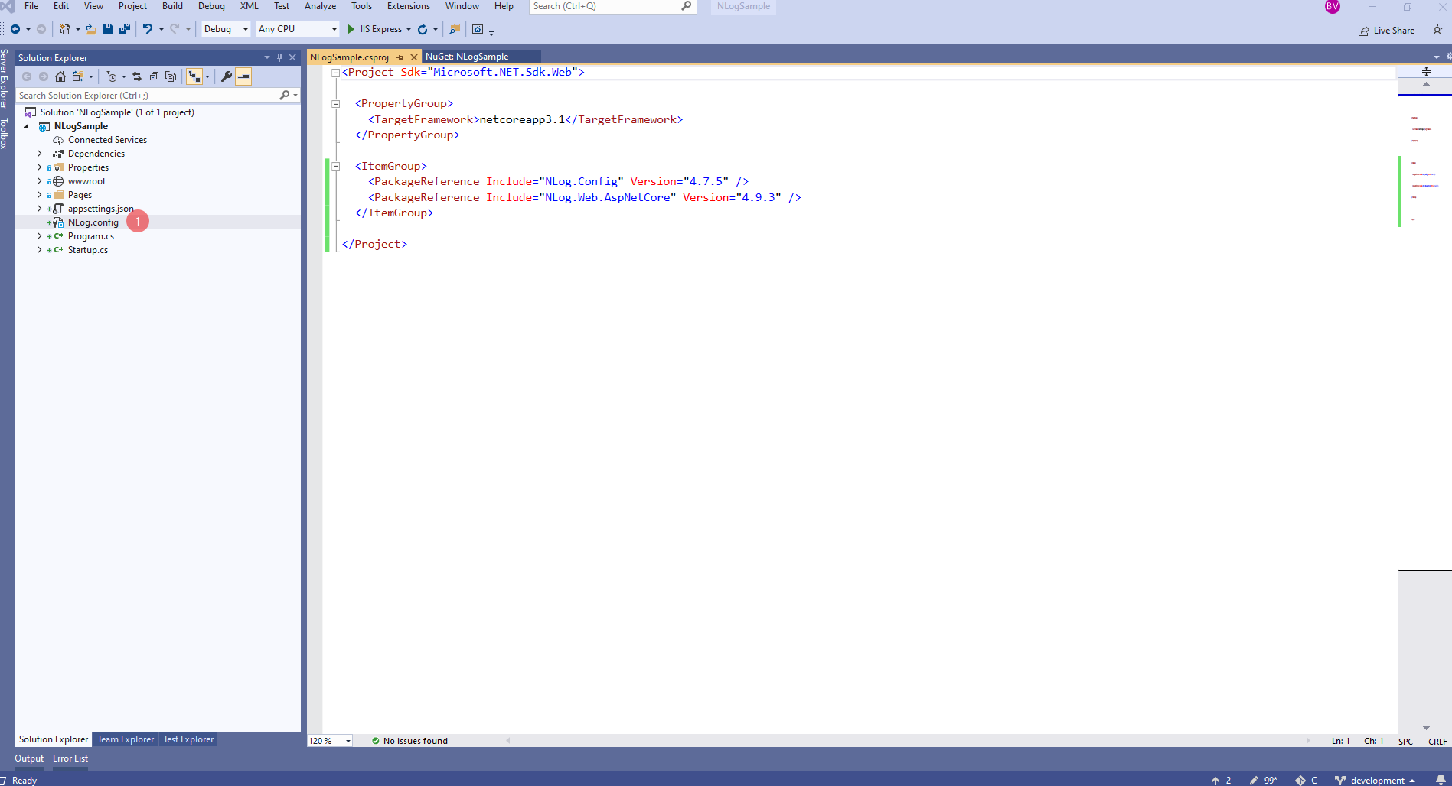Start IIS Express with the green play button
Image resolution: width=1452 pixels, height=786 pixels.
pos(351,29)
